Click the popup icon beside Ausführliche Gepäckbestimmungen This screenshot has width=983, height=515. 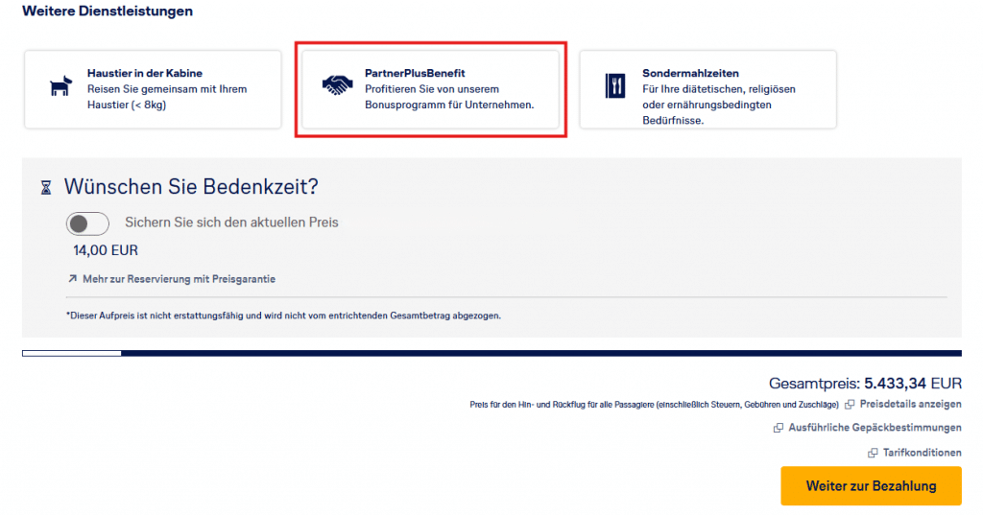click(x=778, y=428)
